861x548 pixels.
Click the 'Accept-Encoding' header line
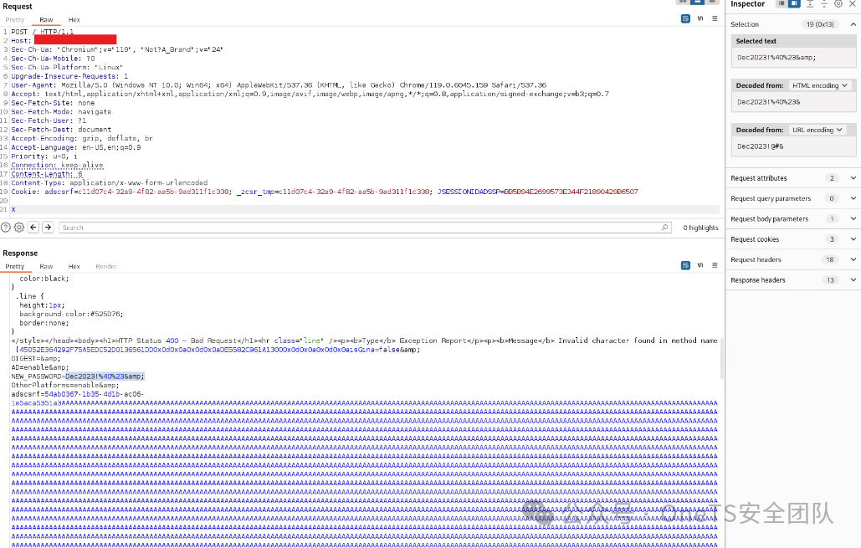point(82,138)
